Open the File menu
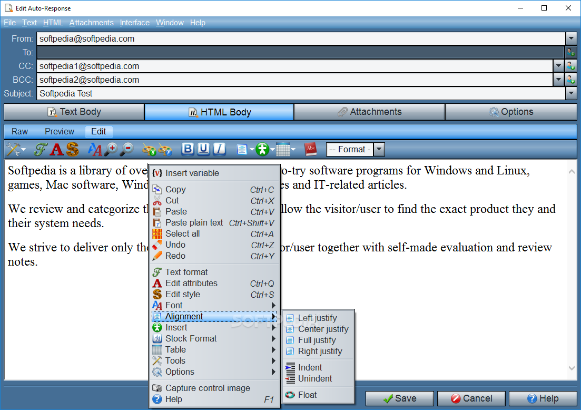Viewport: 581px width, 410px height. click(x=9, y=23)
